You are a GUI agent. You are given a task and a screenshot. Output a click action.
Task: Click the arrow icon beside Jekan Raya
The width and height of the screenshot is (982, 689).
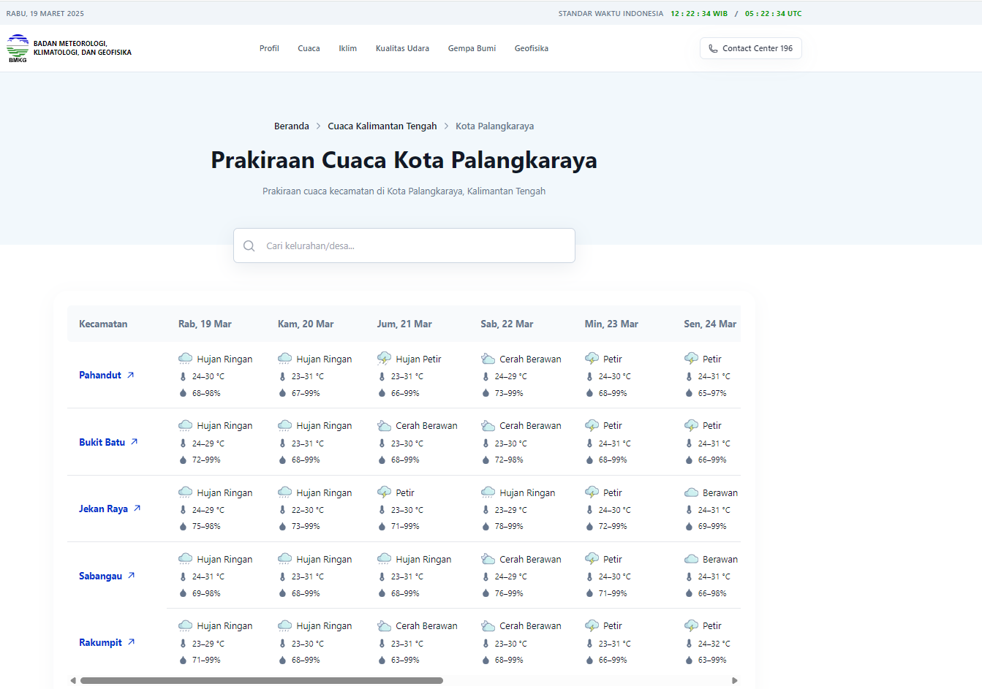[x=137, y=509]
